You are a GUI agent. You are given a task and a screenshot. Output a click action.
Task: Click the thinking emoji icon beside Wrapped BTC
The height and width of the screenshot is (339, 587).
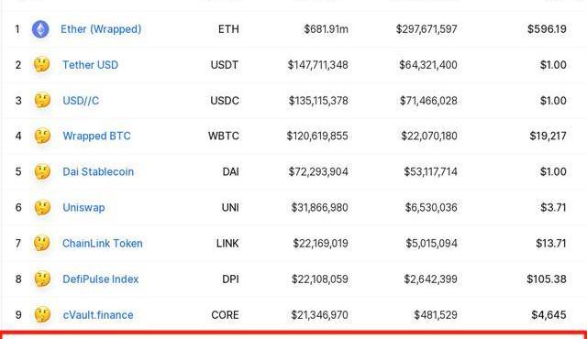click(42, 136)
